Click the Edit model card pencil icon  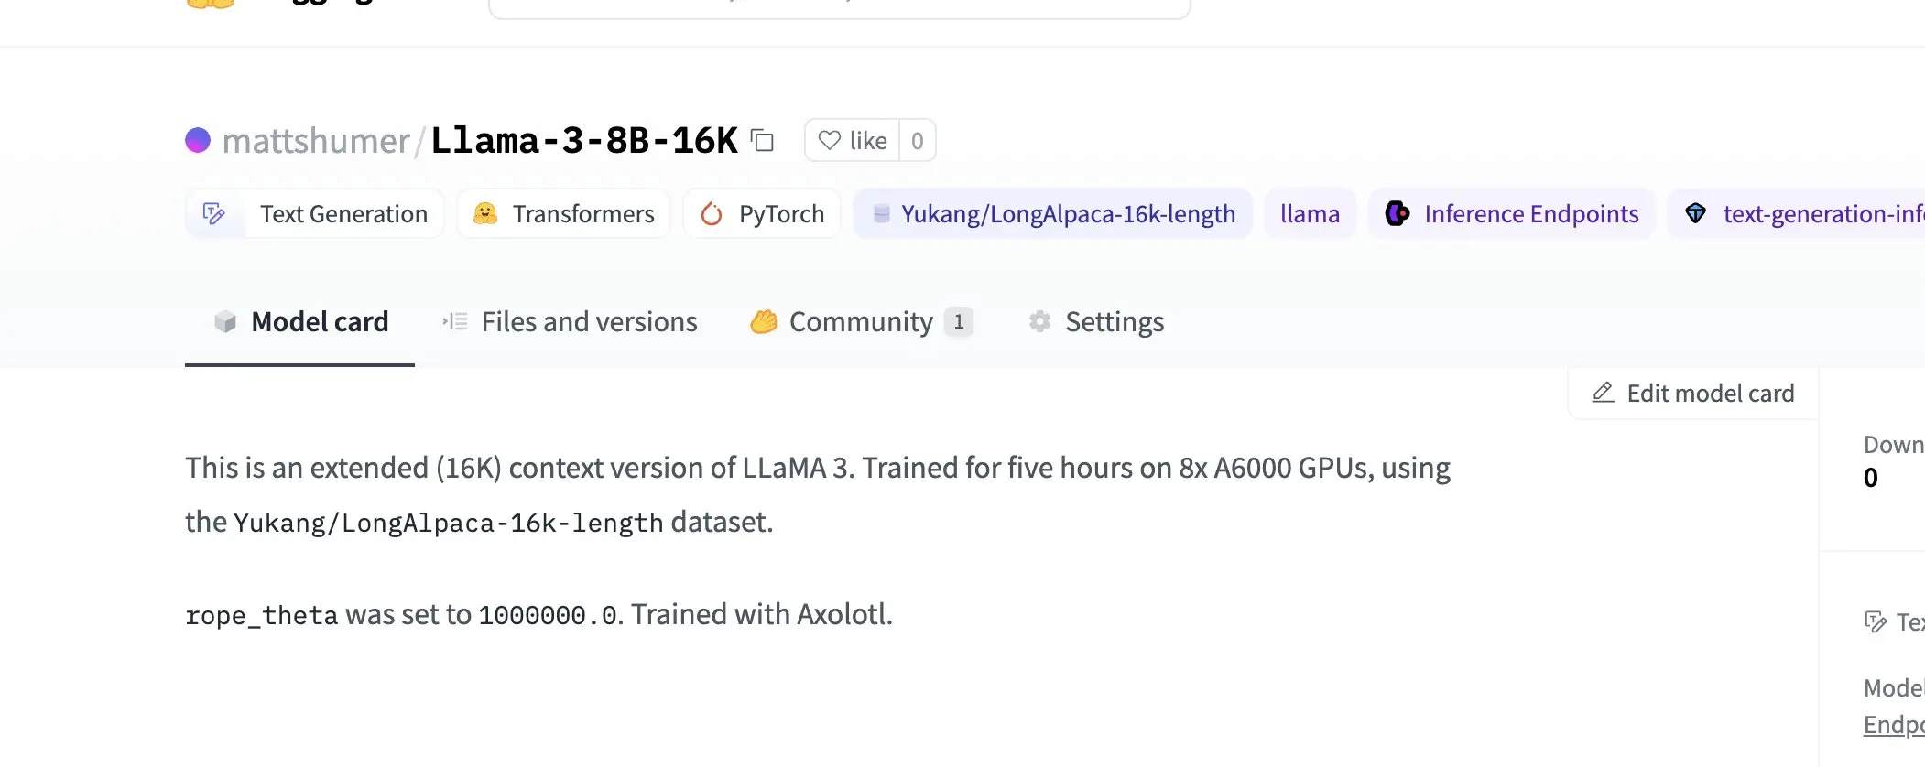tap(1604, 393)
